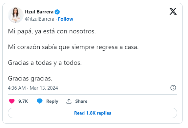Click the blue verified badge
188x128 pixels.
pos(57,12)
